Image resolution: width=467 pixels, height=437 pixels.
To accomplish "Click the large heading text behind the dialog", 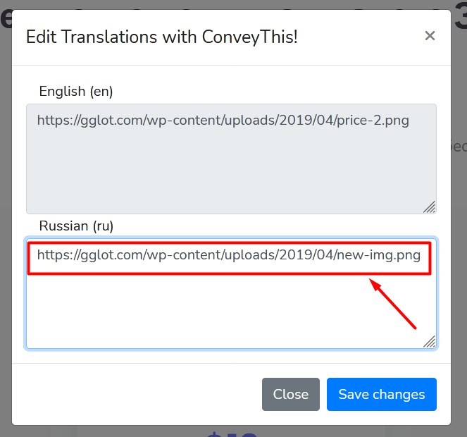I will tap(6, 18).
